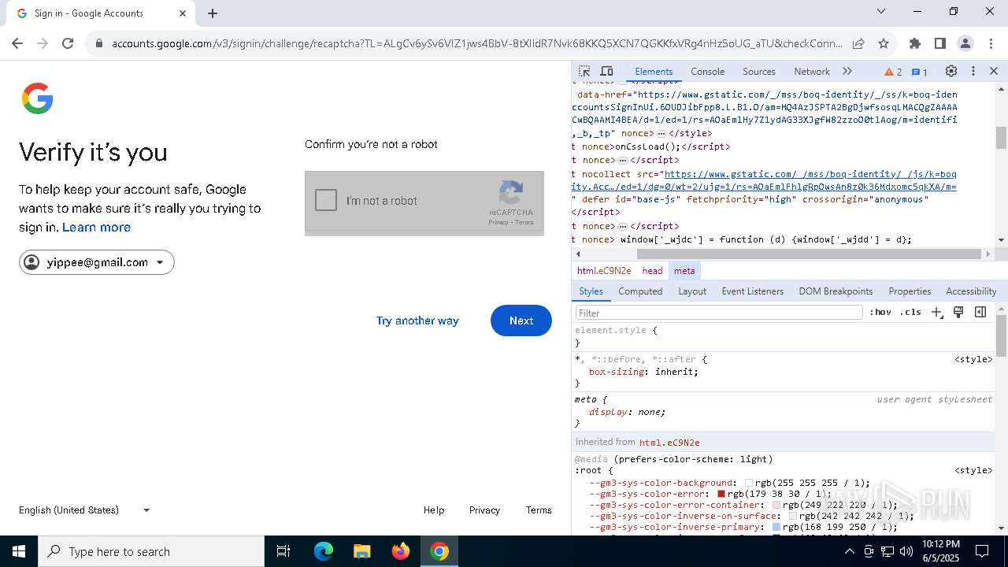This screenshot has height=567, width=1008.
Task: Go back to previous page
Action: click(x=17, y=43)
